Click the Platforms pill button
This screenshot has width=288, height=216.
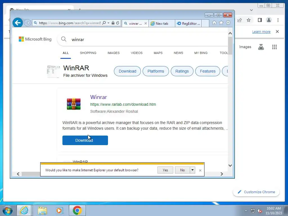coord(156,71)
